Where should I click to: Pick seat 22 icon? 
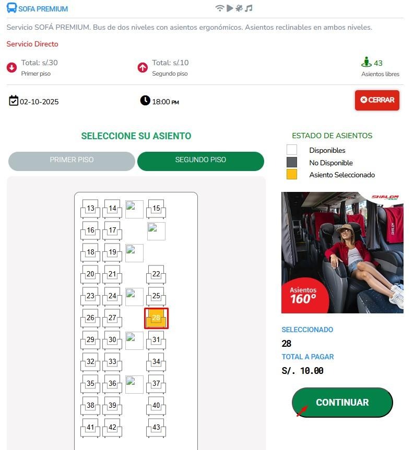point(156,274)
